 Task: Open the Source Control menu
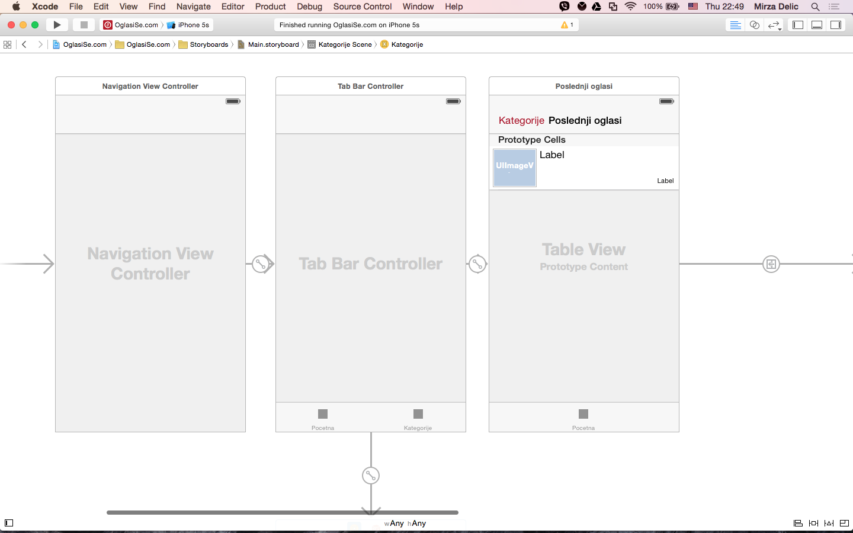click(362, 7)
